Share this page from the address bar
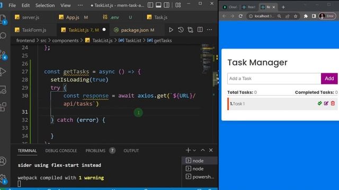This screenshot has width=339, height=190. click(x=287, y=16)
